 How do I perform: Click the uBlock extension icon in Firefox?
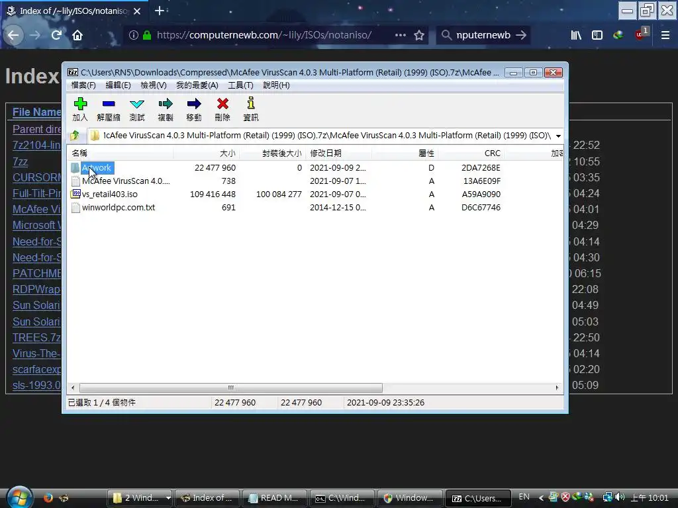point(640,34)
